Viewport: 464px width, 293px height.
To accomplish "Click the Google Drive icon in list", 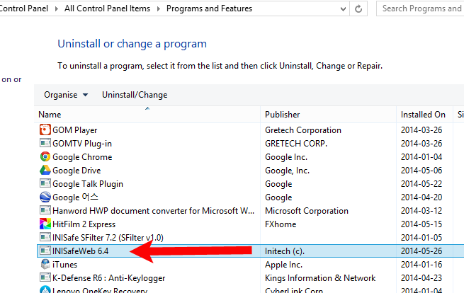I will pyautogui.click(x=45, y=170).
